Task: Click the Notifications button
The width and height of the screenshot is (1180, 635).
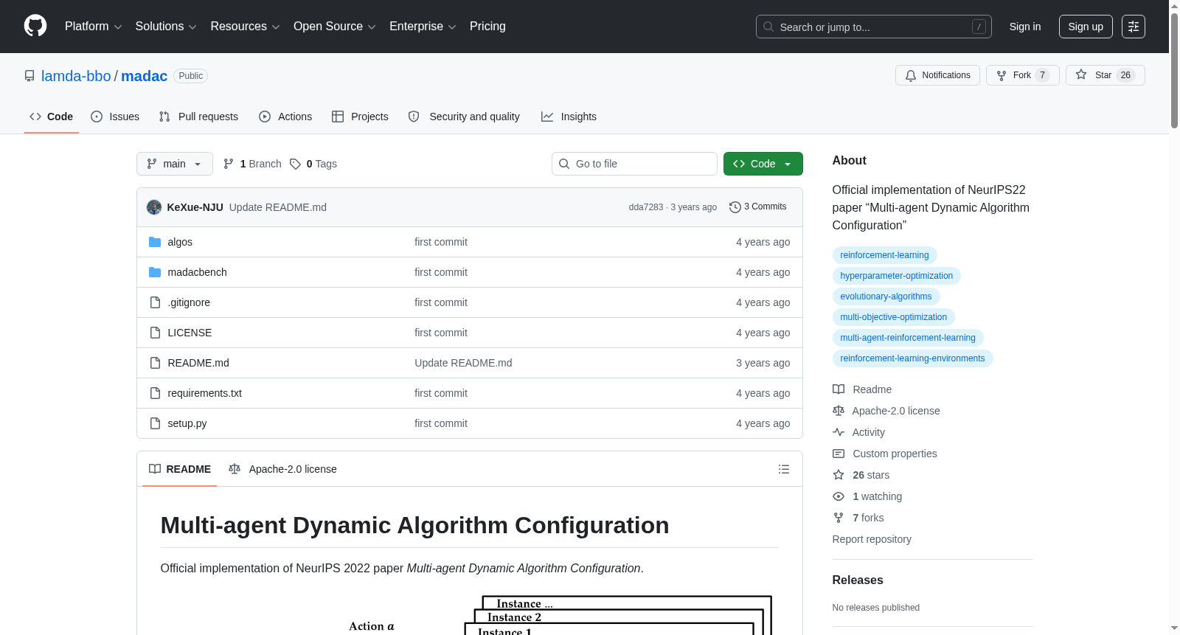Action: 937,75
